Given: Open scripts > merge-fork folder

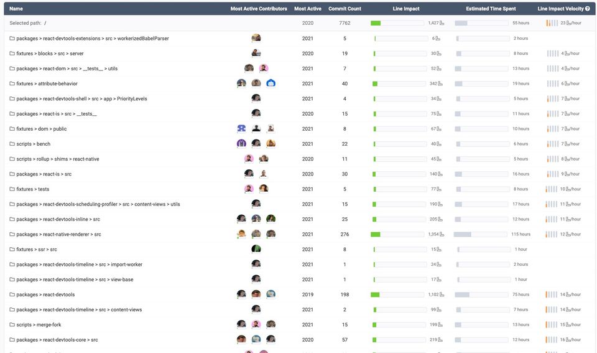Looking at the screenshot, I should coord(39,325).
